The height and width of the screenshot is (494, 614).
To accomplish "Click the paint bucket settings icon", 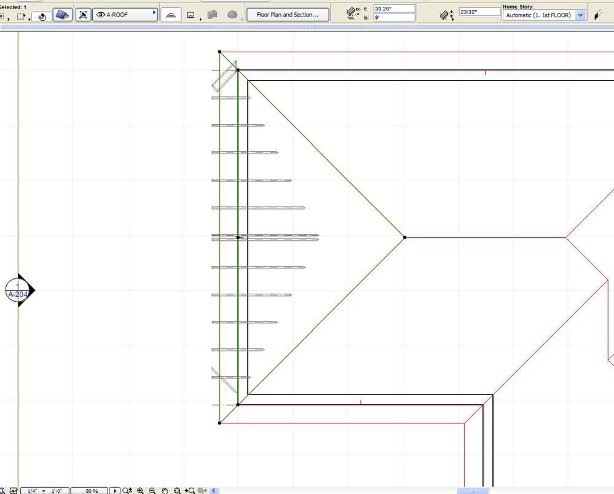I will (x=41, y=15).
